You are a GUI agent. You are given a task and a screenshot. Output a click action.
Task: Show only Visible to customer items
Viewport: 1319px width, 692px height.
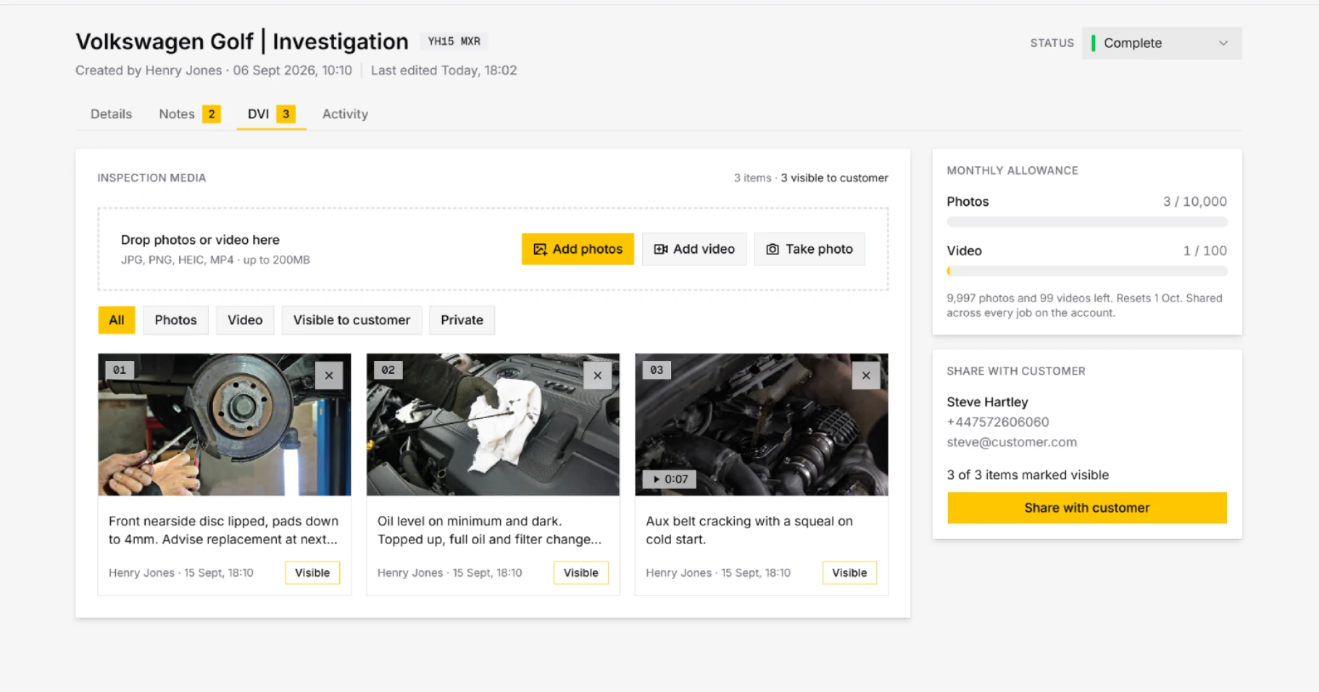click(x=351, y=320)
